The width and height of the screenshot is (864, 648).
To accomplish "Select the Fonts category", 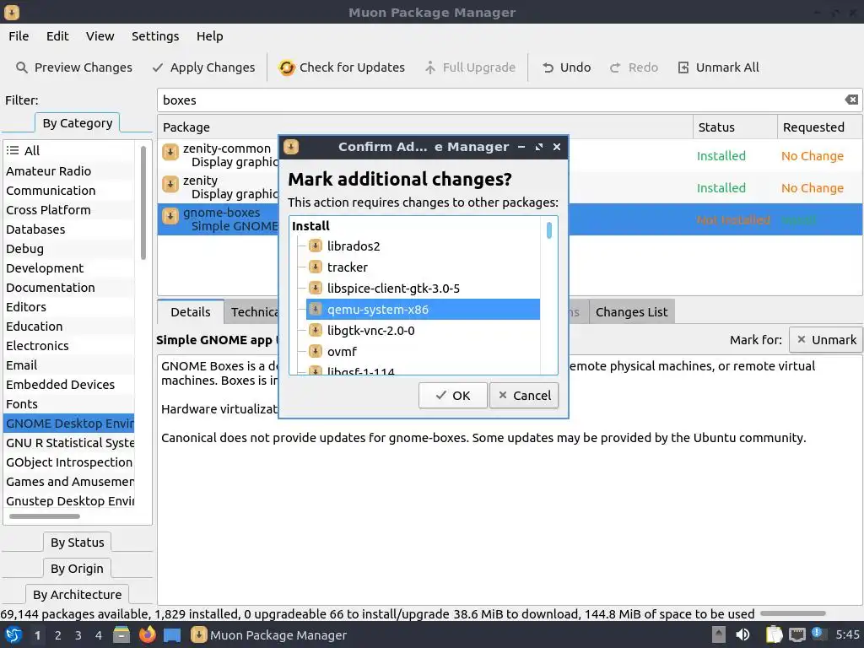I will [69, 404].
